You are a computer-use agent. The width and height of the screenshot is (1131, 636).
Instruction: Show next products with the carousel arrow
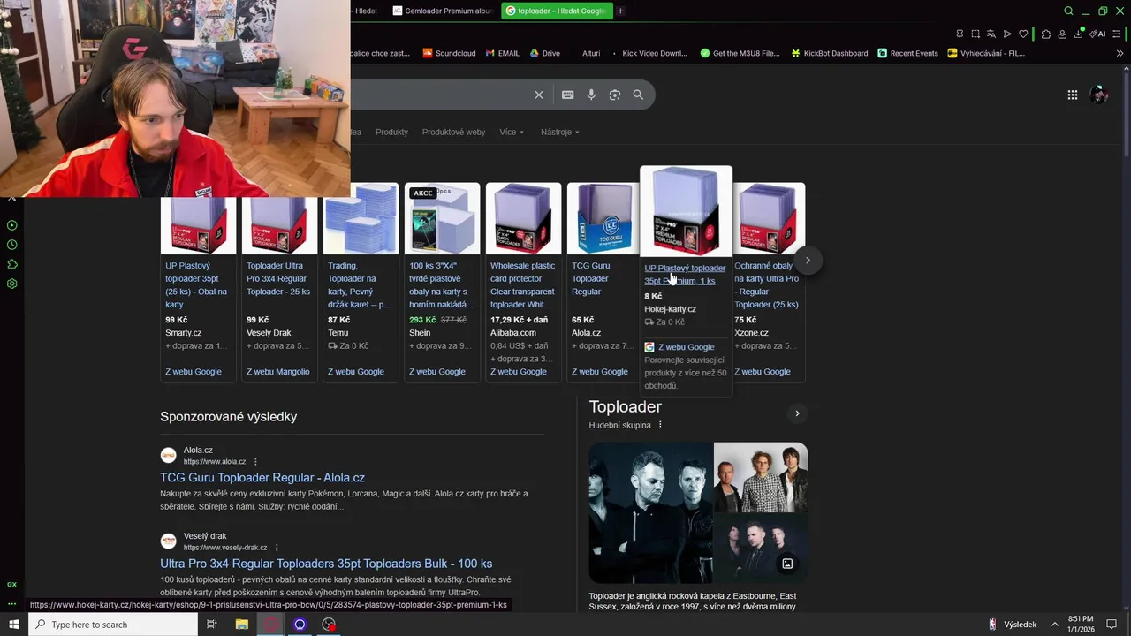click(808, 260)
